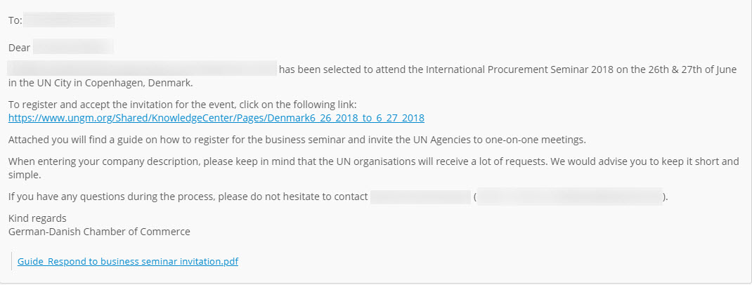Click the "Copenhagen, Denmark" text
The image size is (752, 285).
click(138, 83)
